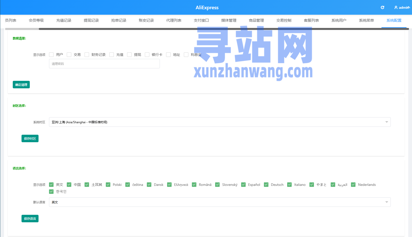Switch to 充值记录 tab

pos(64,20)
